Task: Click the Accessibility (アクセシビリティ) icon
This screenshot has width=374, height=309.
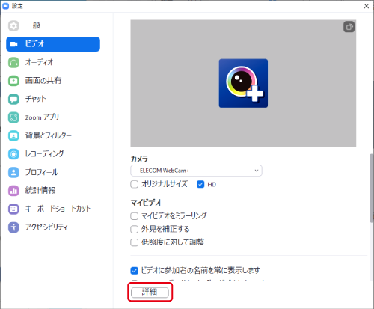Action: 13,227
